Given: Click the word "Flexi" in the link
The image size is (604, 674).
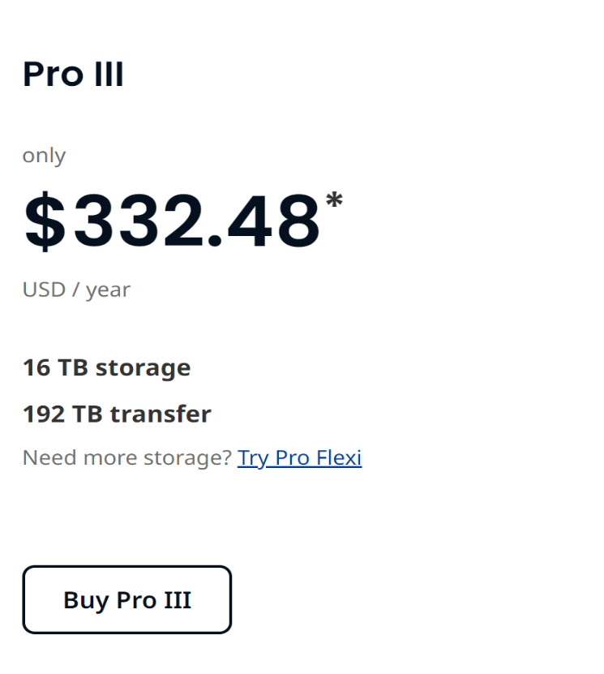Looking at the screenshot, I should tap(340, 457).
